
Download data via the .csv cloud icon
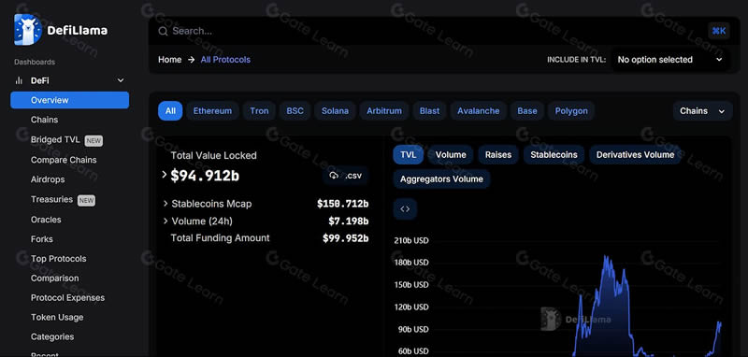pyautogui.click(x=334, y=176)
